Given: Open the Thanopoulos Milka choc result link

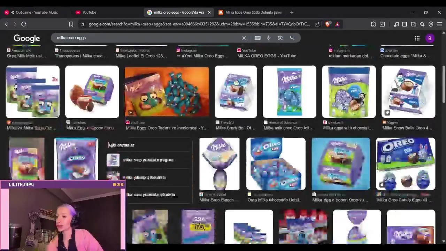Looking at the screenshot, I should click(80, 56).
